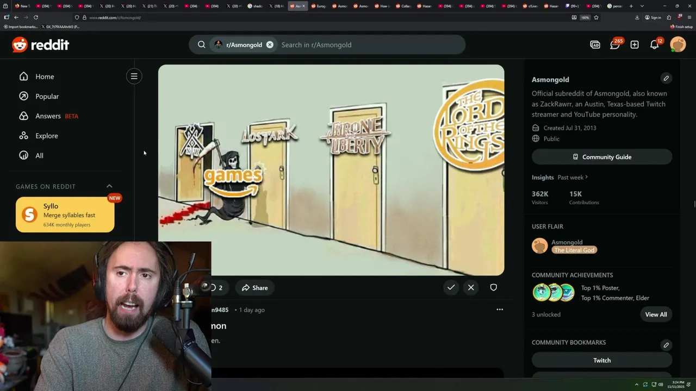Open the taskbar volume control
Viewport: 696px width, 391px height.
coord(661,384)
